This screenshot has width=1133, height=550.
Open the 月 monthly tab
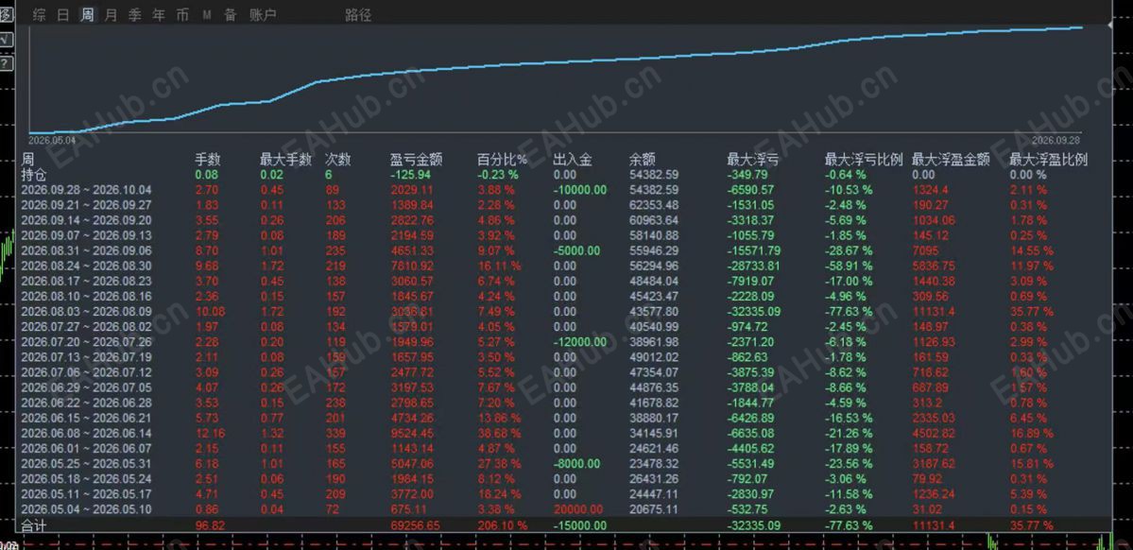[x=111, y=14]
